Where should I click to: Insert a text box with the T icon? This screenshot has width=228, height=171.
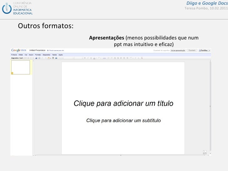pos(53,58)
